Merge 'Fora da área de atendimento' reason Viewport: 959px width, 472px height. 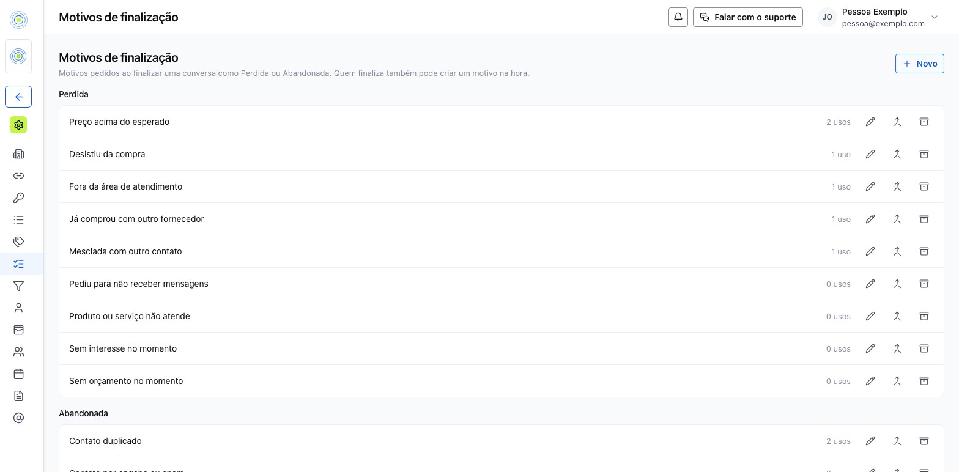[x=897, y=186]
